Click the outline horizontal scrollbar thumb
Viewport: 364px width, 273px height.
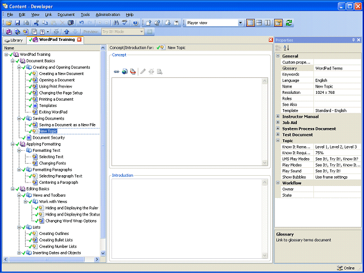click(46, 259)
